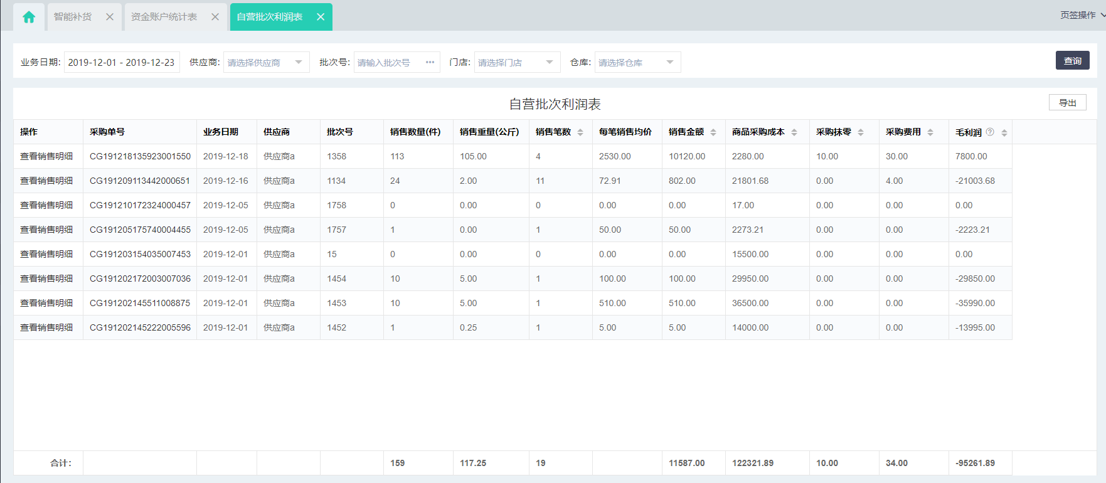Viewport: 1106px width, 483px height.
Task: Click the 业务日期 date range field
Action: 122,62
